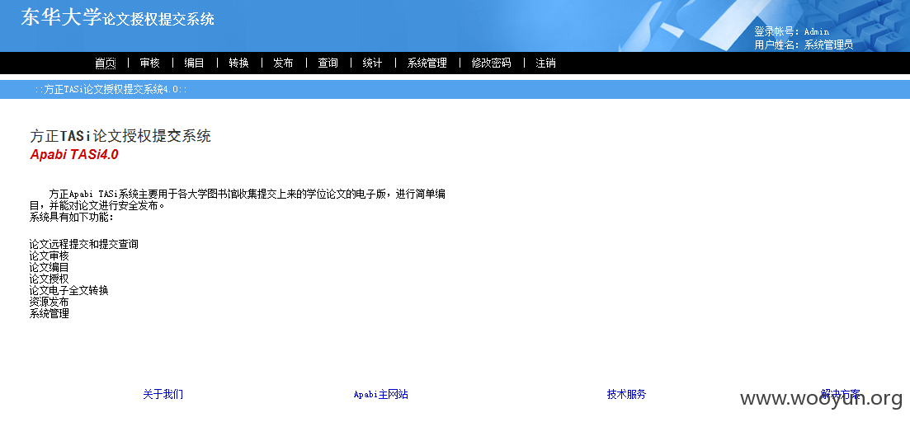Open the 统计 menu item

pyautogui.click(x=373, y=63)
